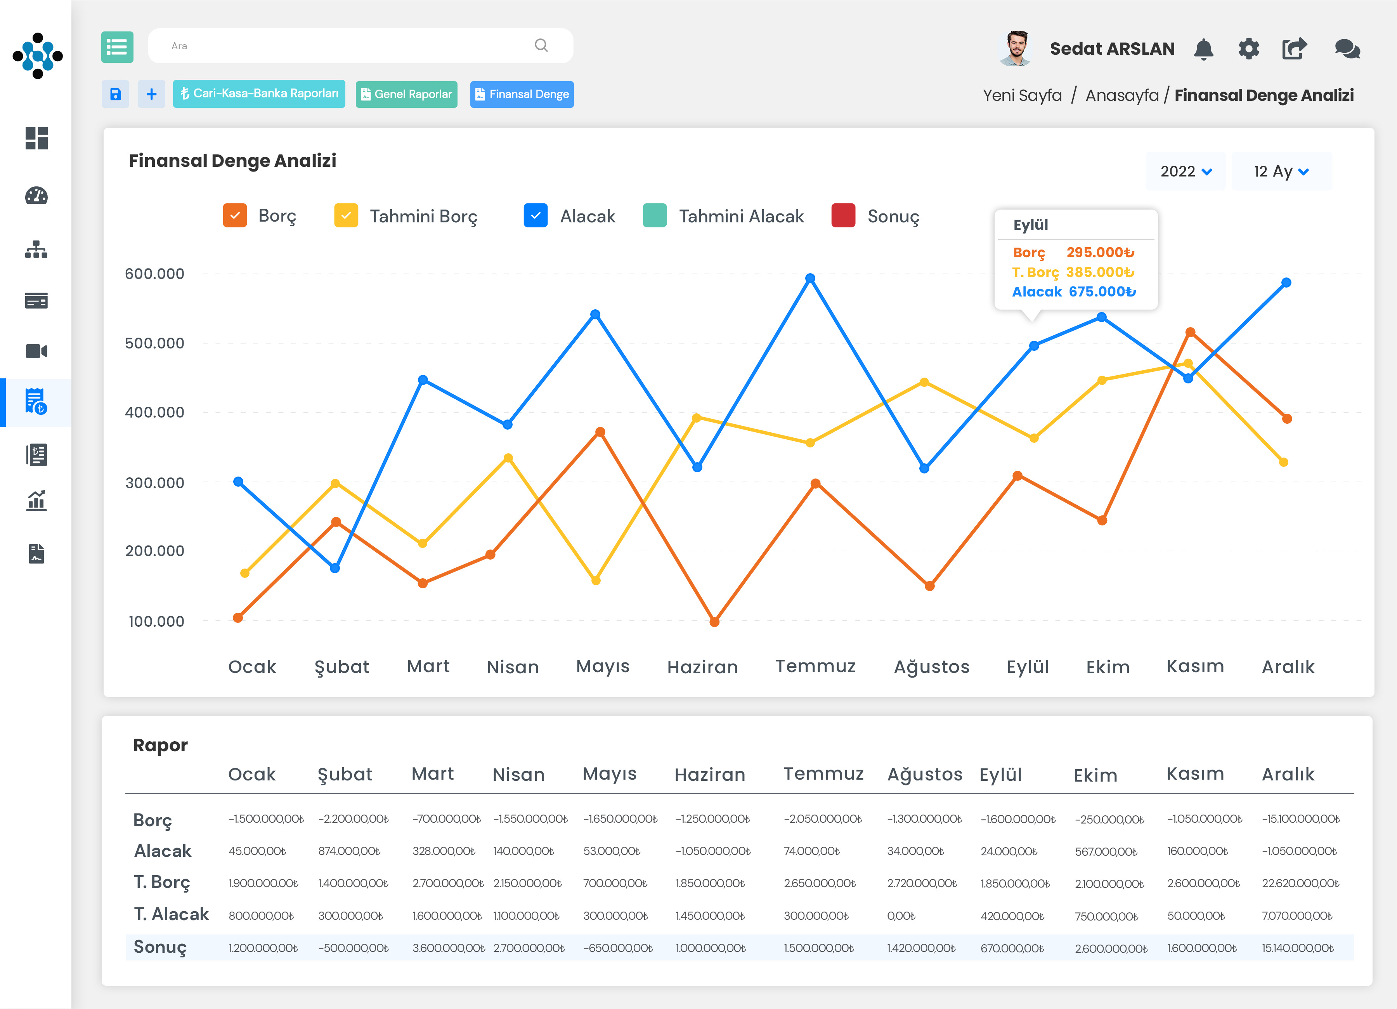Open the chat messages icon
Image resolution: width=1397 pixels, height=1009 pixels.
point(1347,49)
